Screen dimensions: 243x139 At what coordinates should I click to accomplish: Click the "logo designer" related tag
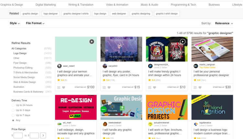(x=50, y=14)
